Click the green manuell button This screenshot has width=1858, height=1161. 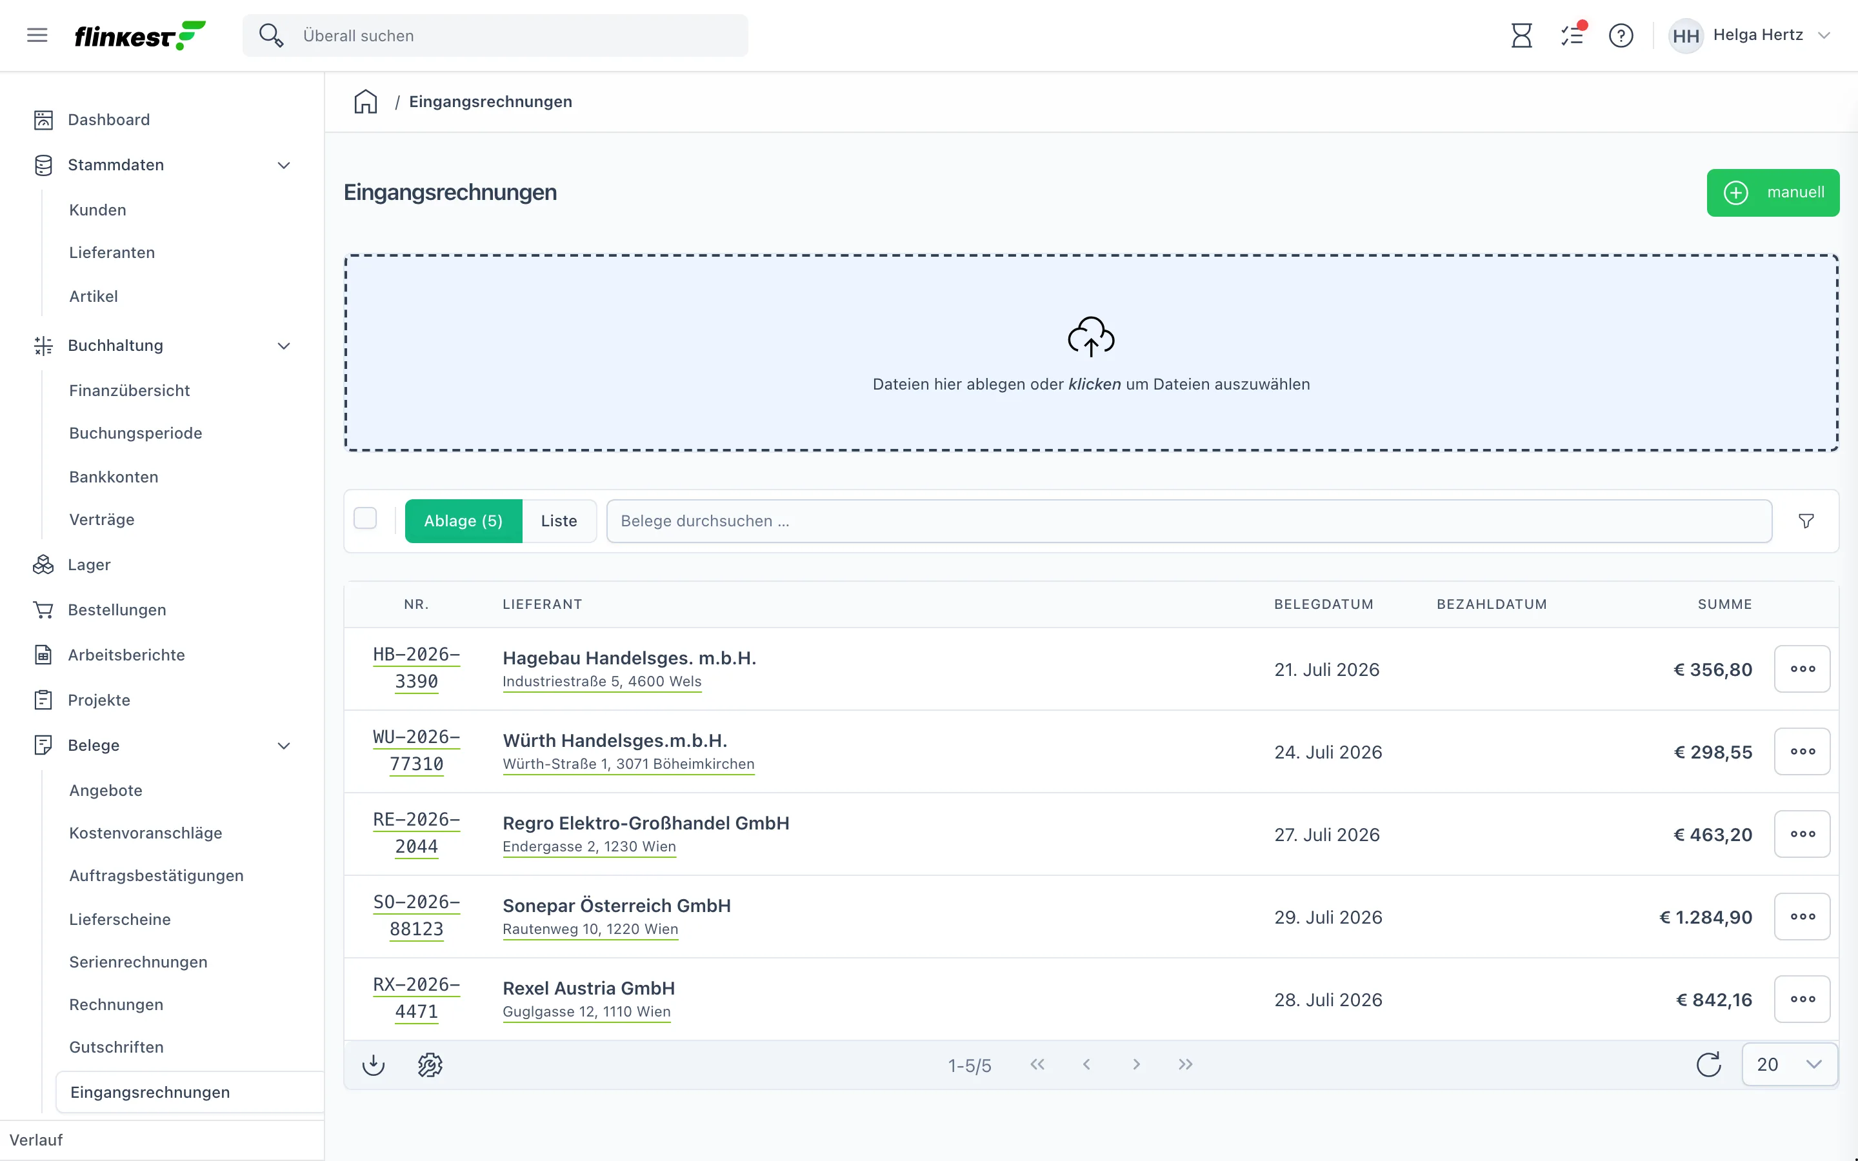point(1773,193)
